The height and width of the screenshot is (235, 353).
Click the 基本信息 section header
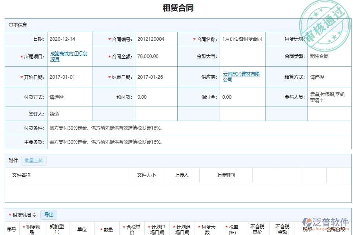click(x=16, y=25)
